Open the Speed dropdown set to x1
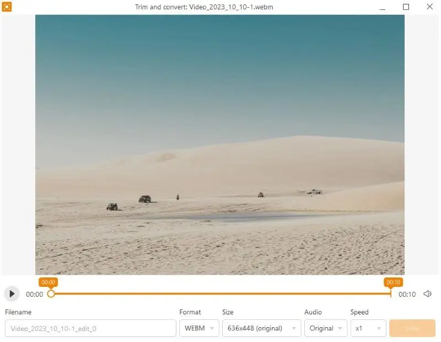 (x=368, y=328)
